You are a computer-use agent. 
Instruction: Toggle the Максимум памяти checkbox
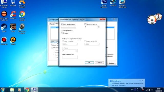85,24
